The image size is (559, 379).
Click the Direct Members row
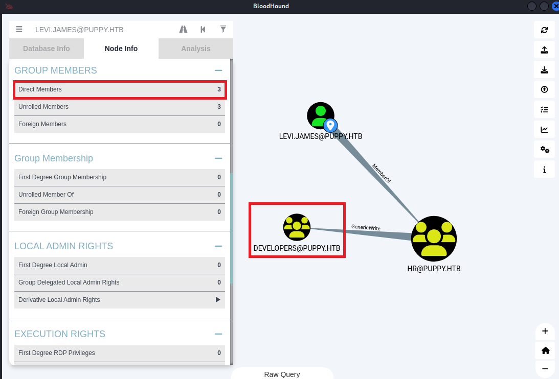pyautogui.click(x=120, y=89)
